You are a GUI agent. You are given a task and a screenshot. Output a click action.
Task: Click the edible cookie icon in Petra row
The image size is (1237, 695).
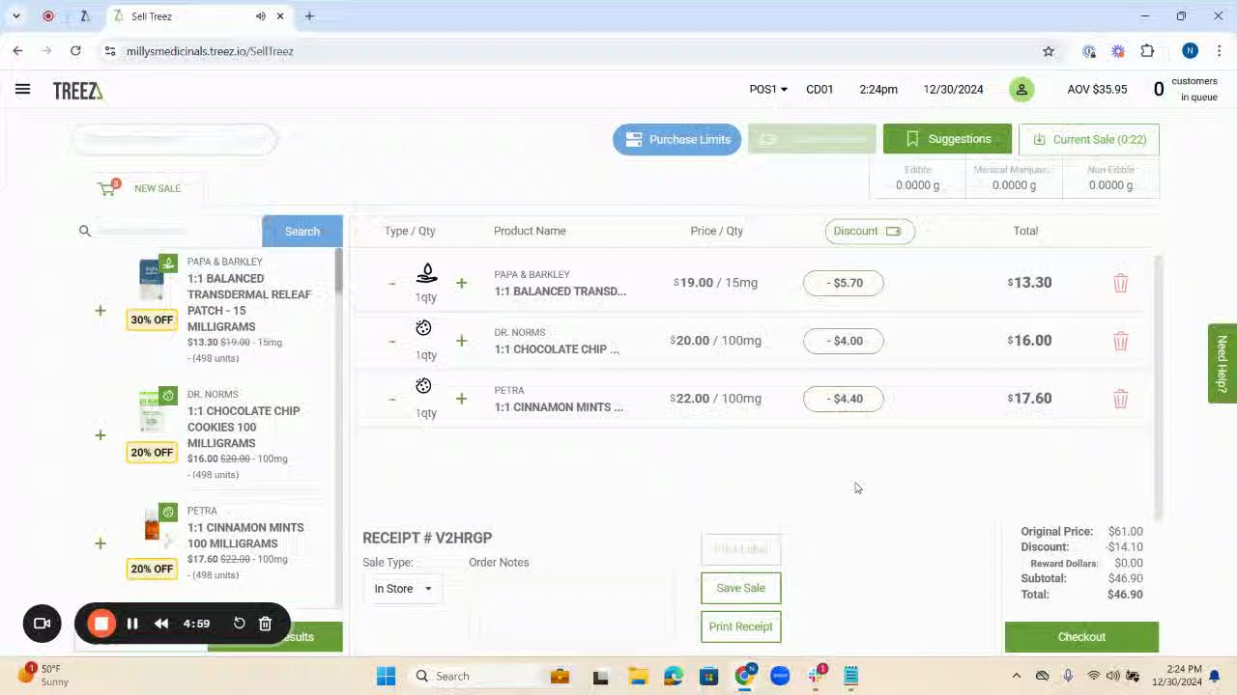click(x=423, y=386)
